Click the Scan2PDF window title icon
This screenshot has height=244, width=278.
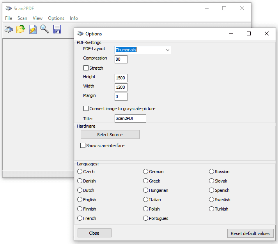(9, 8)
